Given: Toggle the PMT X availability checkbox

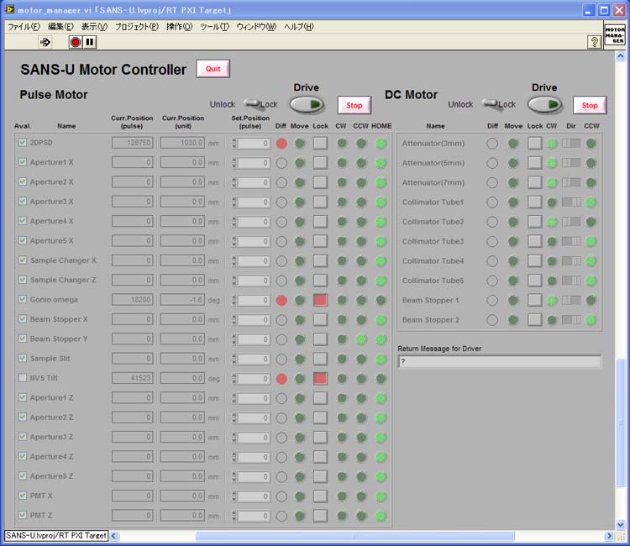Looking at the screenshot, I should coord(23,496).
